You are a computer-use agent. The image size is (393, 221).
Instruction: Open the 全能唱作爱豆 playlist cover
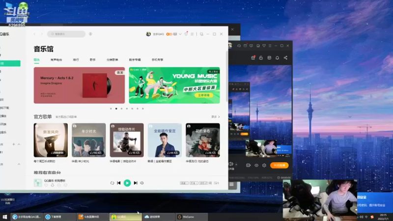[x=165, y=140]
